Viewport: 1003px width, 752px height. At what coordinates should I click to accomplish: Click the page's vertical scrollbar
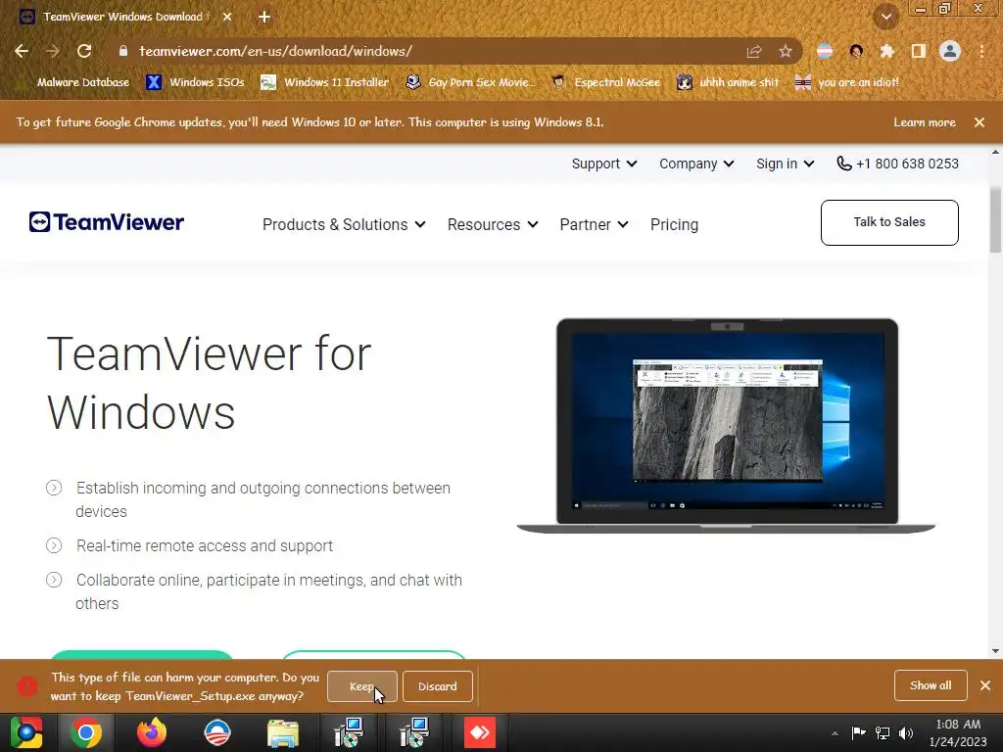coord(995,220)
